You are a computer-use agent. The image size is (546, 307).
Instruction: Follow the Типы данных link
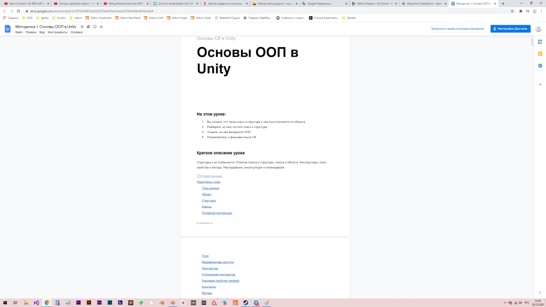click(210, 188)
